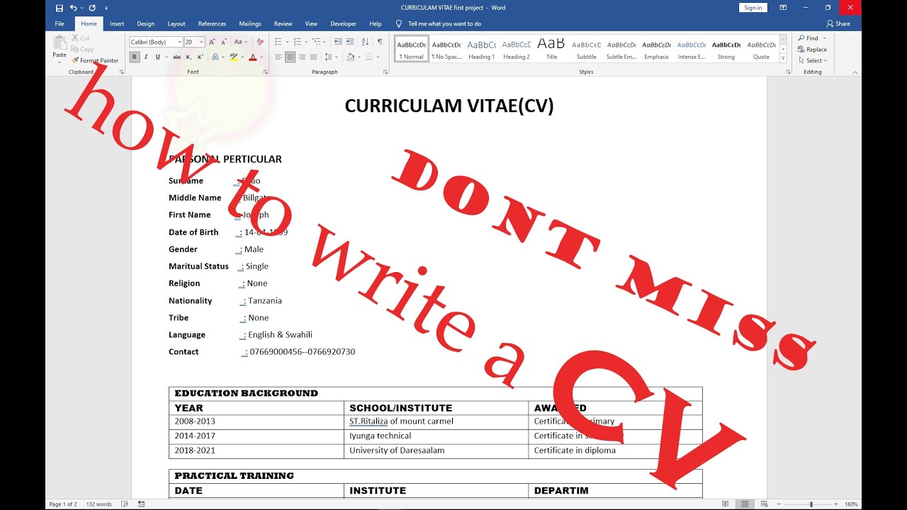The image size is (907, 510).
Task: Click the Sign in button
Action: (753, 8)
